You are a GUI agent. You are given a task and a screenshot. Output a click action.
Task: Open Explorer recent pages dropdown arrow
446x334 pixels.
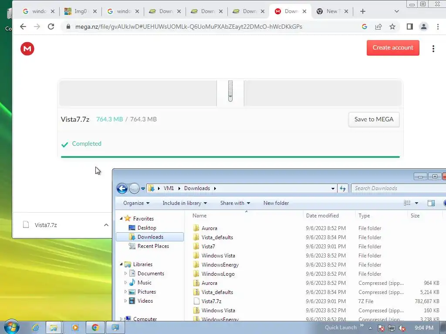[x=143, y=188]
